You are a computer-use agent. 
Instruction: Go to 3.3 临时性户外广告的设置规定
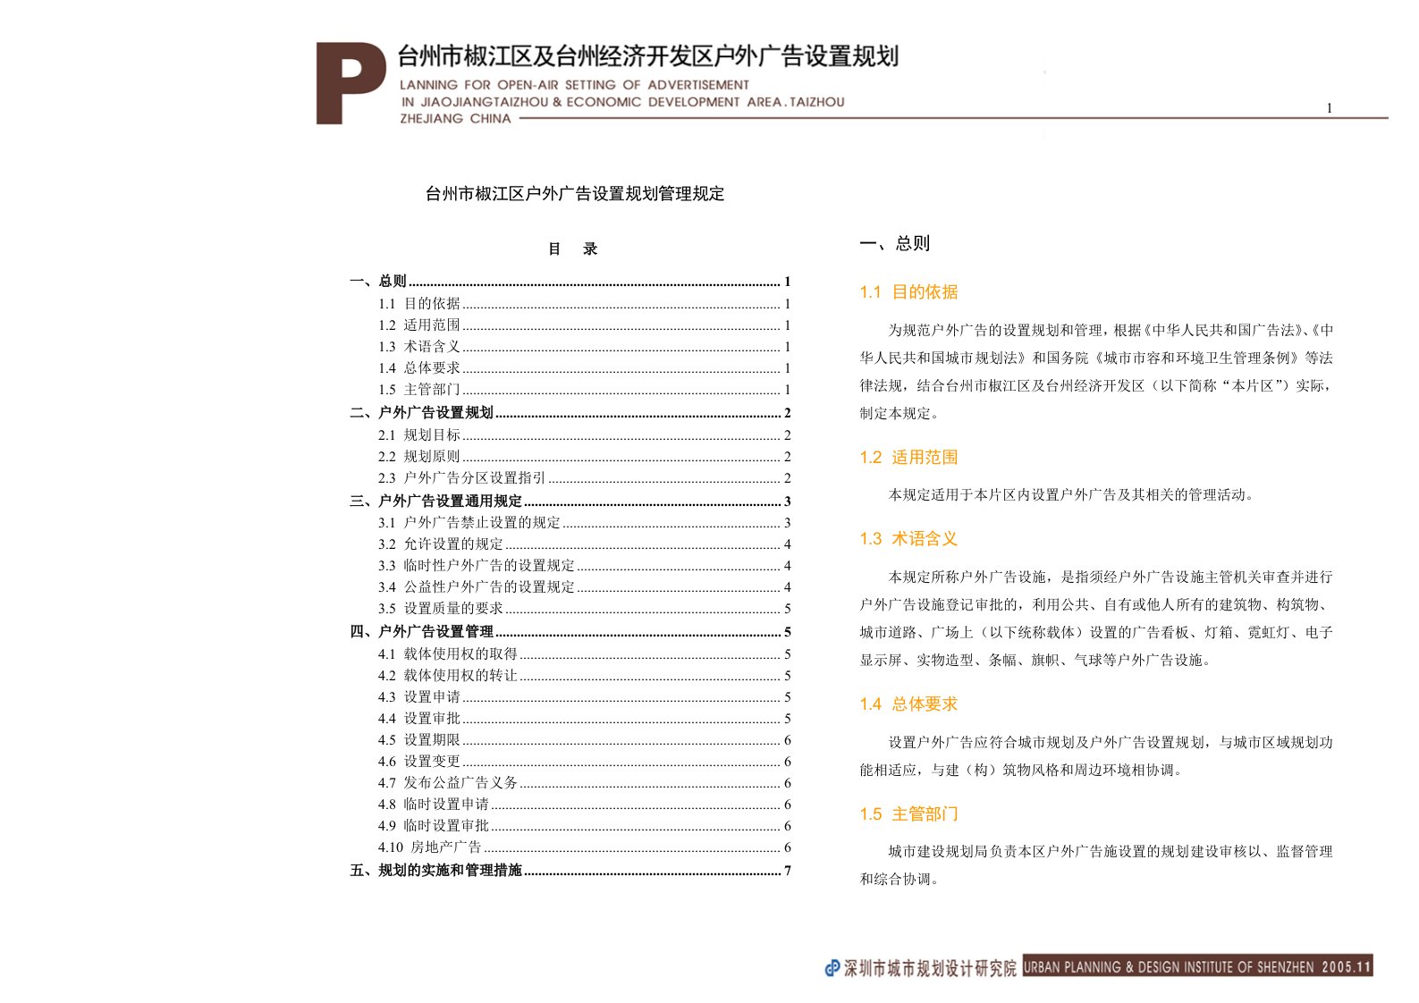(584, 566)
